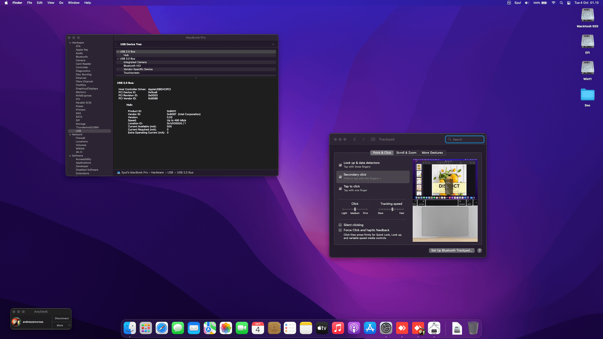Enable Silent clicking checkbox

340,225
